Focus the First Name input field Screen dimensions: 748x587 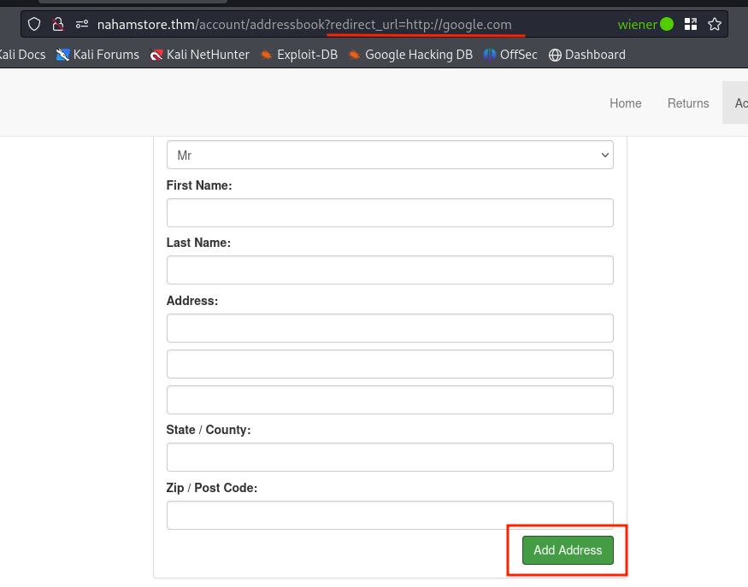[x=390, y=213]
